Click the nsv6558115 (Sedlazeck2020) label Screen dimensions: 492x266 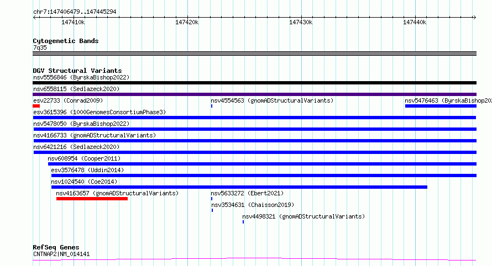[76, 89]
